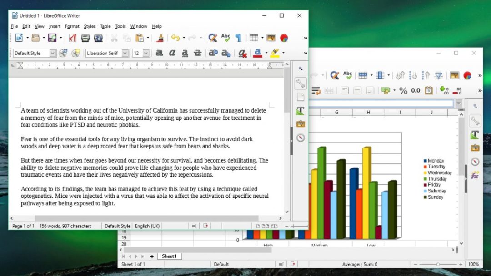
Task: Add a new sheet with the plus button
Action: point(152,256)
